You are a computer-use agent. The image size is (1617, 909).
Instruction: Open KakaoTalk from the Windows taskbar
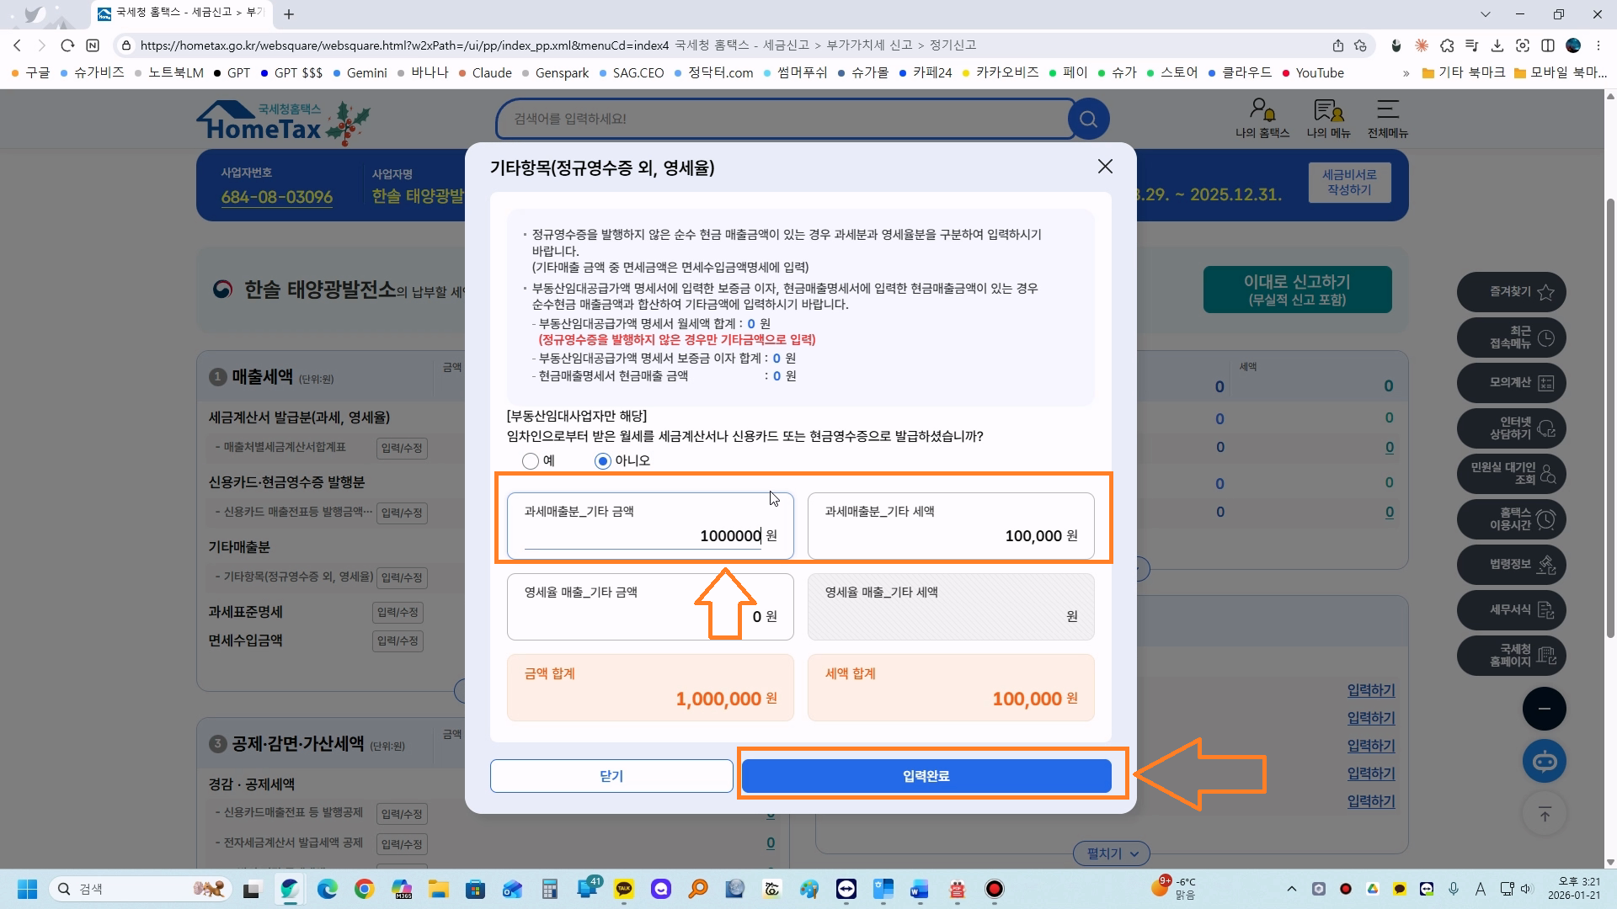[624, 889]
